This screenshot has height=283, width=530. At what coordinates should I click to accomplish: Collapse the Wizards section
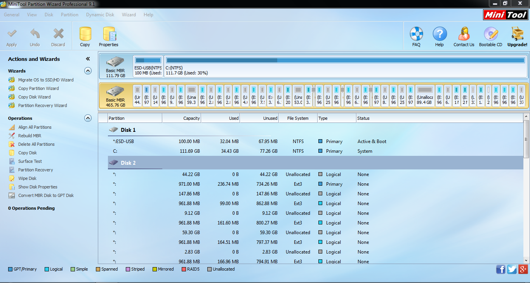(88, 71)
